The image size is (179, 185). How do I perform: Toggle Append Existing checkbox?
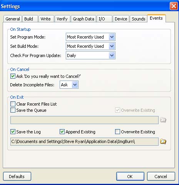(62, 132)
